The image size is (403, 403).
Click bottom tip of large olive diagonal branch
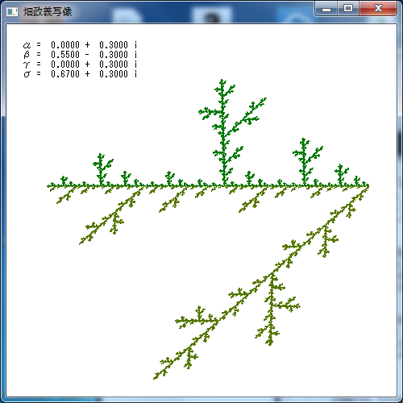pyautogui.click(x=155, y=378)
